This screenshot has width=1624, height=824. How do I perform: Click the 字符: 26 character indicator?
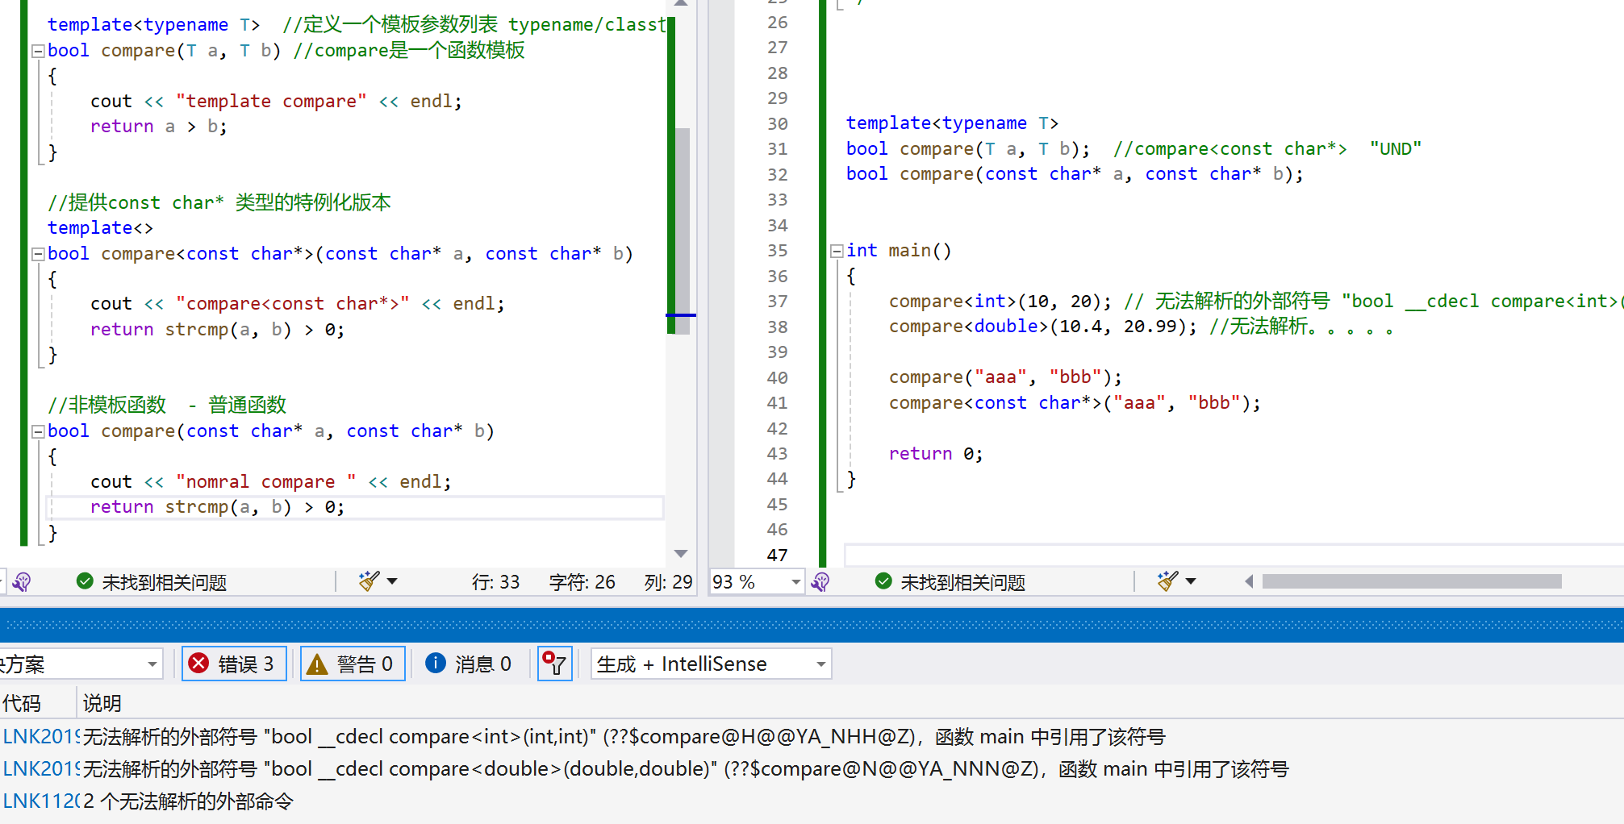pos(582,582)
